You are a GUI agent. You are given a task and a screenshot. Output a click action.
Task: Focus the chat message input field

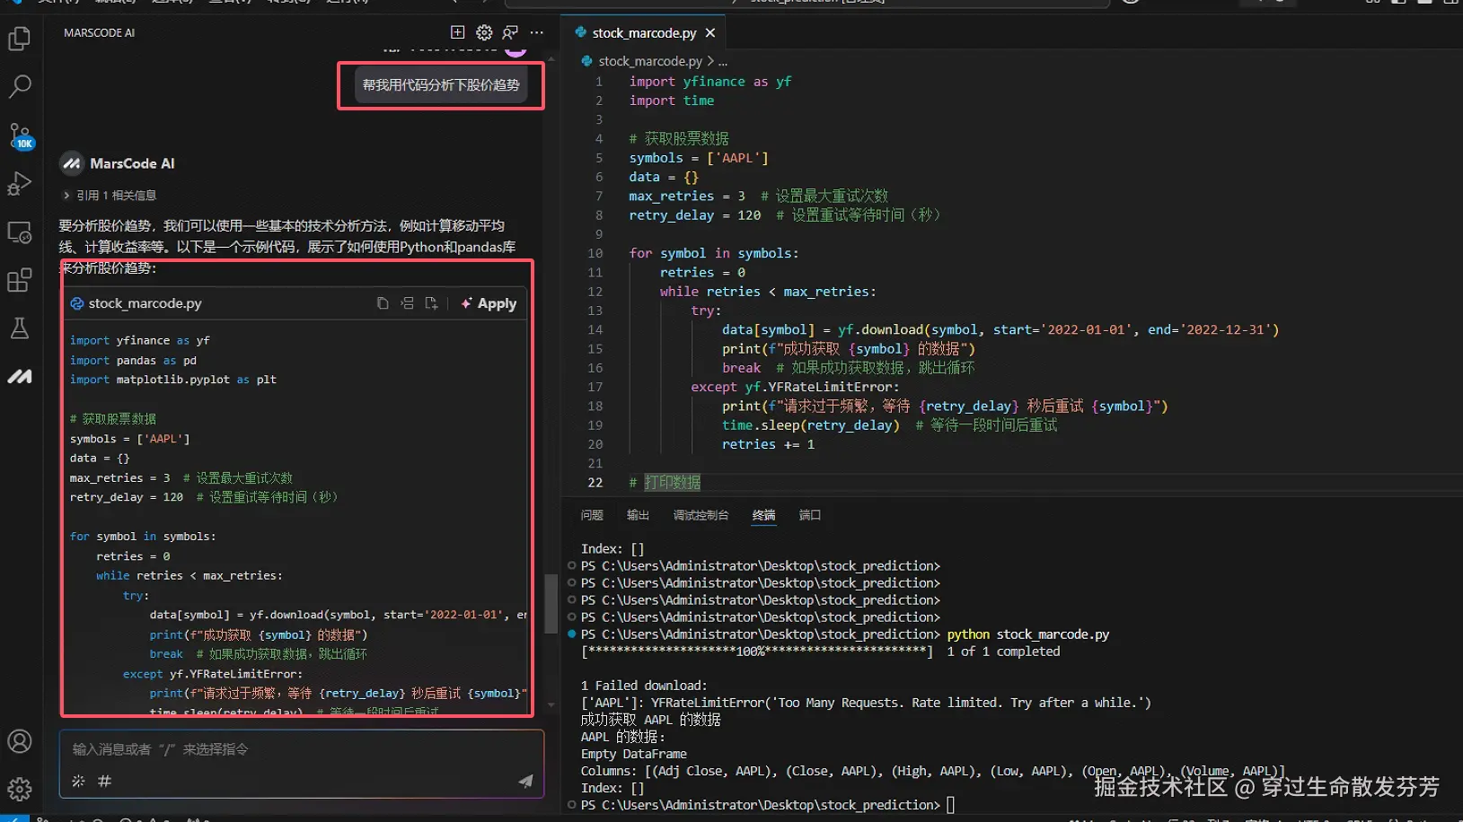(x=302, y=749)
